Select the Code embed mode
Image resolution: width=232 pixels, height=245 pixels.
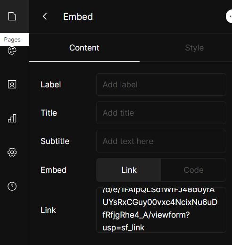point(194,170)
